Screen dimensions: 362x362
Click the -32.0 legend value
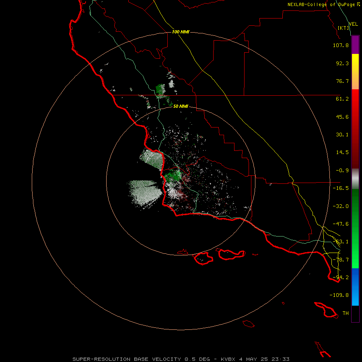pyautogui.click(x=341, y=206)
